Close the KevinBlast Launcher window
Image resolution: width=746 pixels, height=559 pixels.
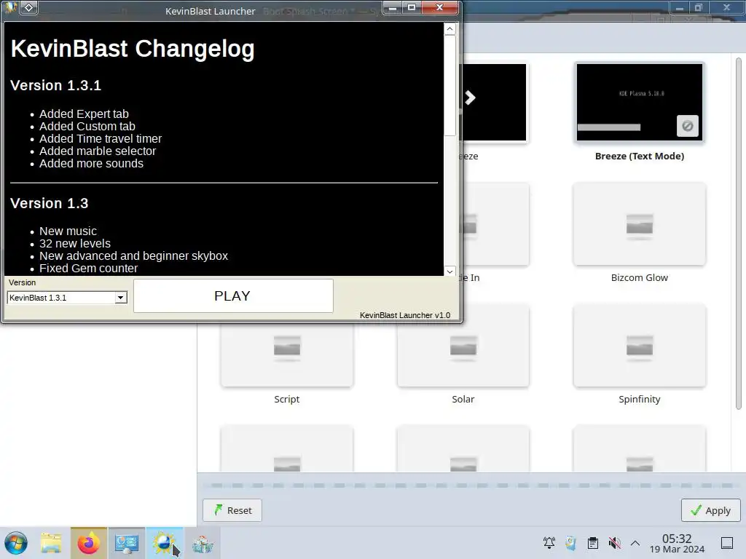coord(439,7)
